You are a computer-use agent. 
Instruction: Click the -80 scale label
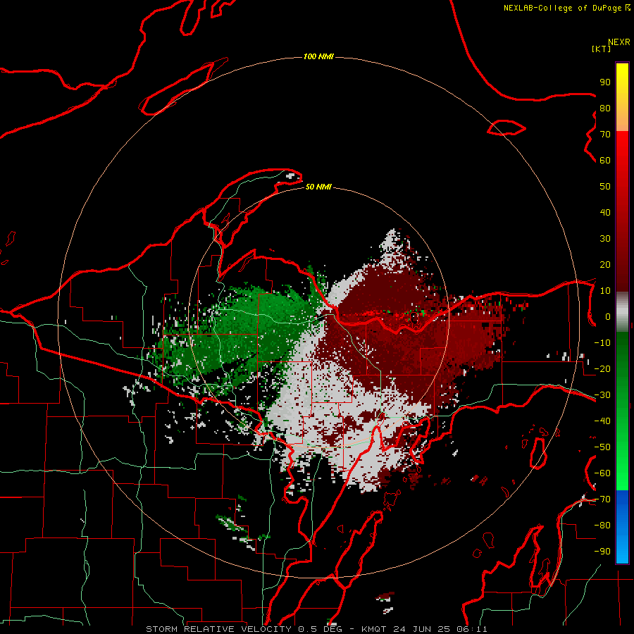tap(602, 526)
